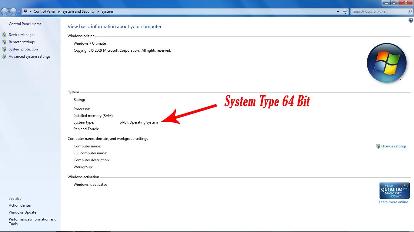The width and height of the screenshot is (414, 232).
Task: Open Remote settings
Action: tap(22, 42)
